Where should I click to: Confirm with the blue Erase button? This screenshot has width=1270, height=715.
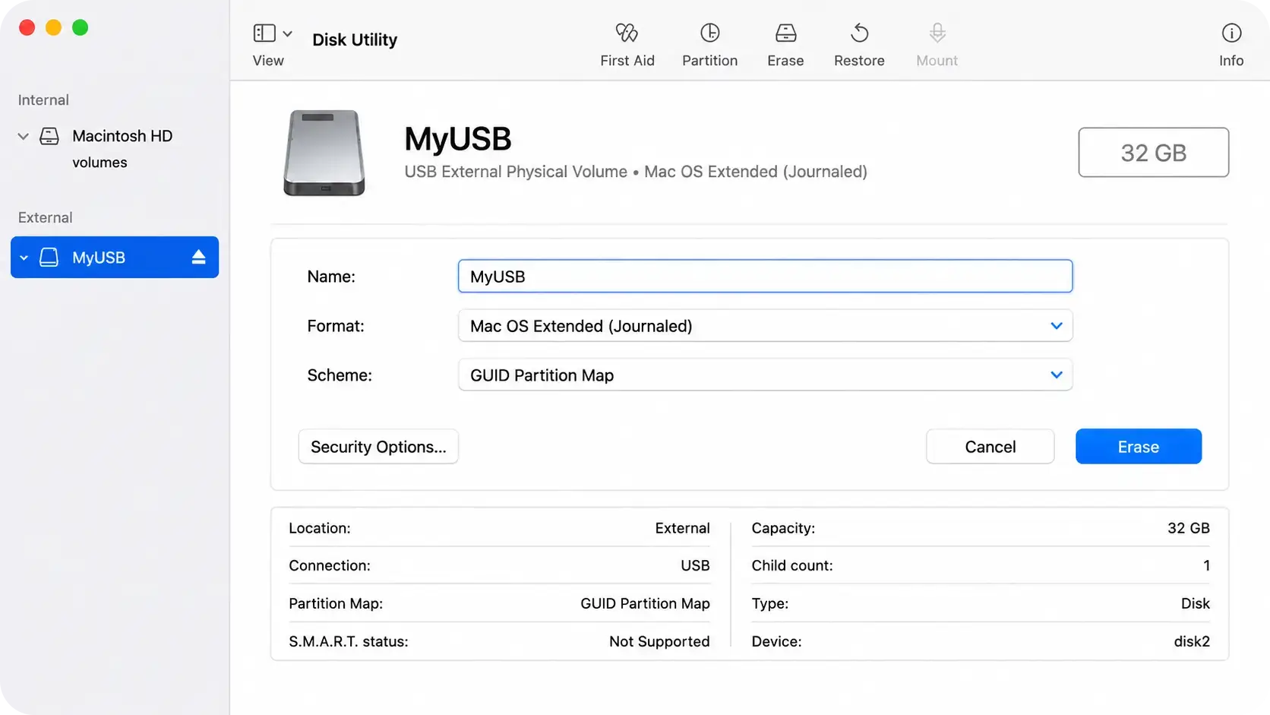(x=1139, y=446)
